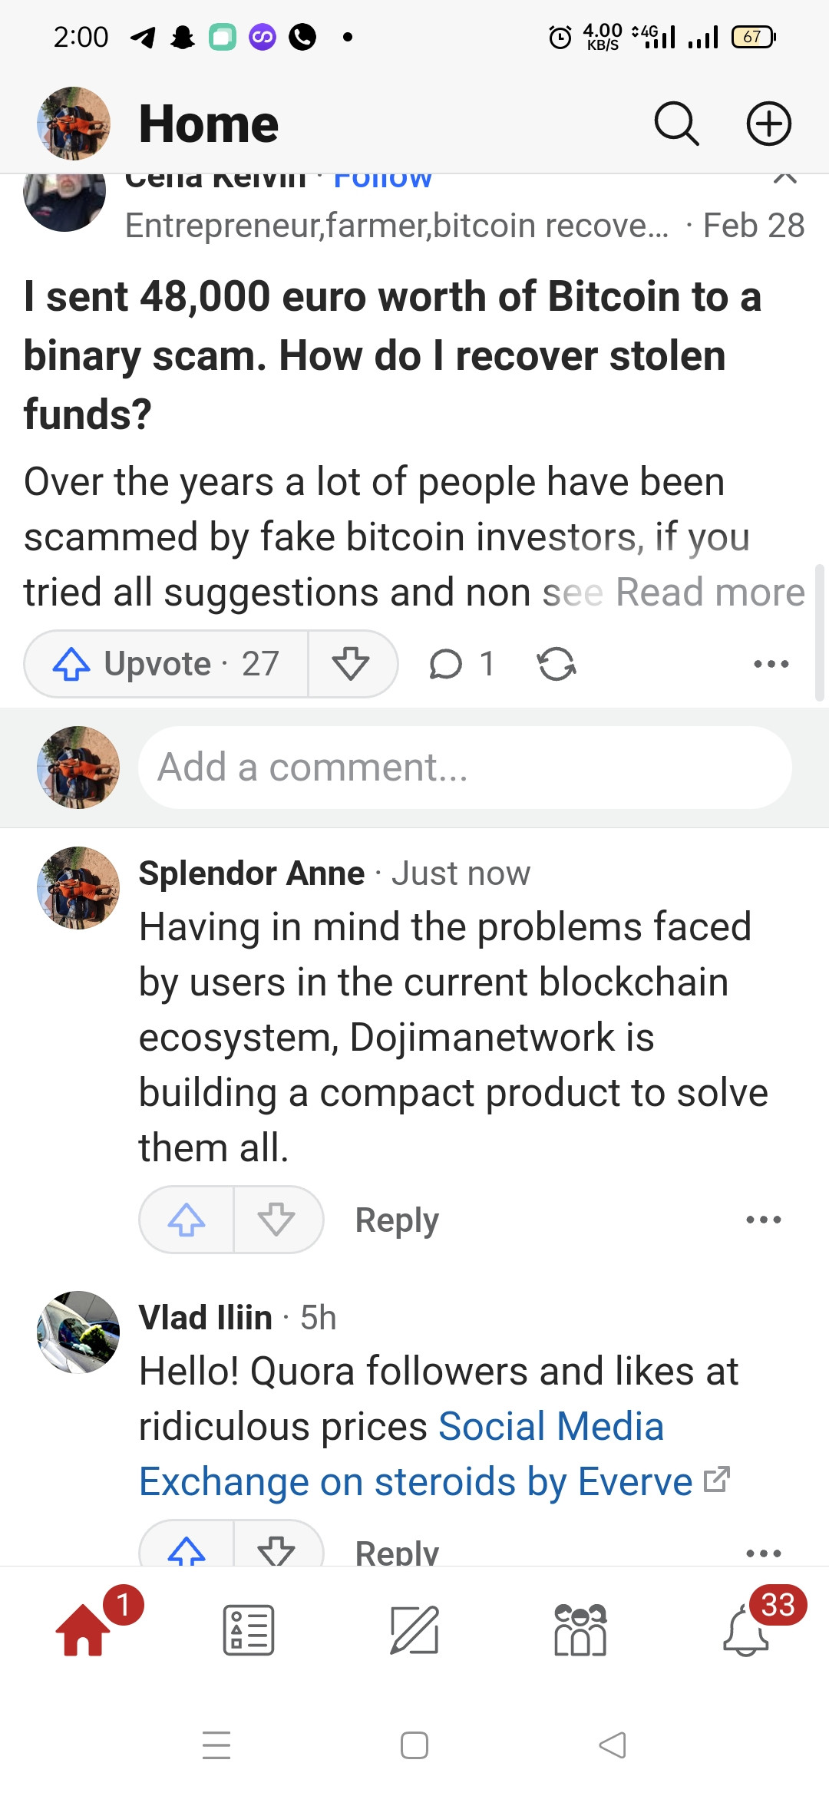The width and height of the screenshot is (829, 1796).
Task: Open the write answer pencil tab
Action: [414, 1629]
